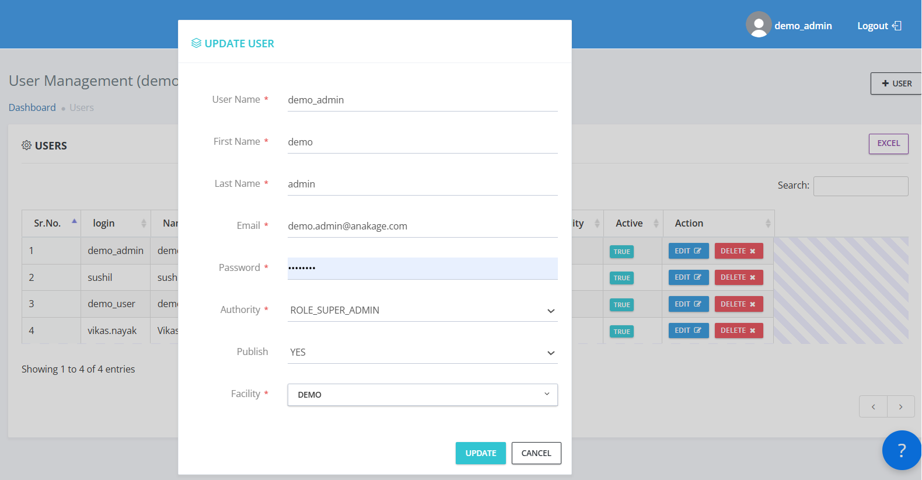Screen dimensions: 922x480
Task: Delete the sushil user row
Action: pyautogui.click(x=738, y=277)
